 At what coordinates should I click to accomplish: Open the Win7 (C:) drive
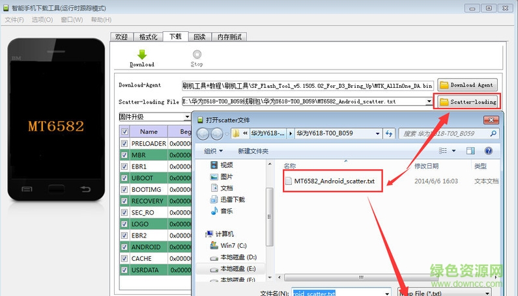coord(229,245)
